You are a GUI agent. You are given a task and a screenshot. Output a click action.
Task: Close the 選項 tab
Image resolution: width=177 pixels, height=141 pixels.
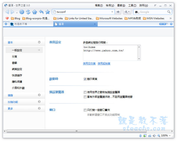point(95,24)
